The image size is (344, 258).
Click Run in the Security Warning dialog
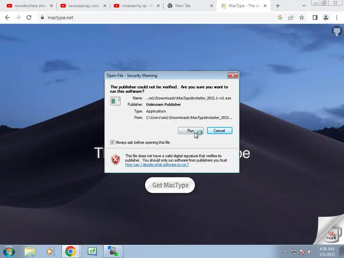(x=191, y=131)
